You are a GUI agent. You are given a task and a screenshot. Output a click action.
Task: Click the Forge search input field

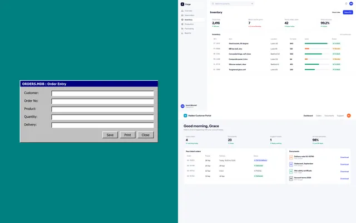click(x=233, y=4)
